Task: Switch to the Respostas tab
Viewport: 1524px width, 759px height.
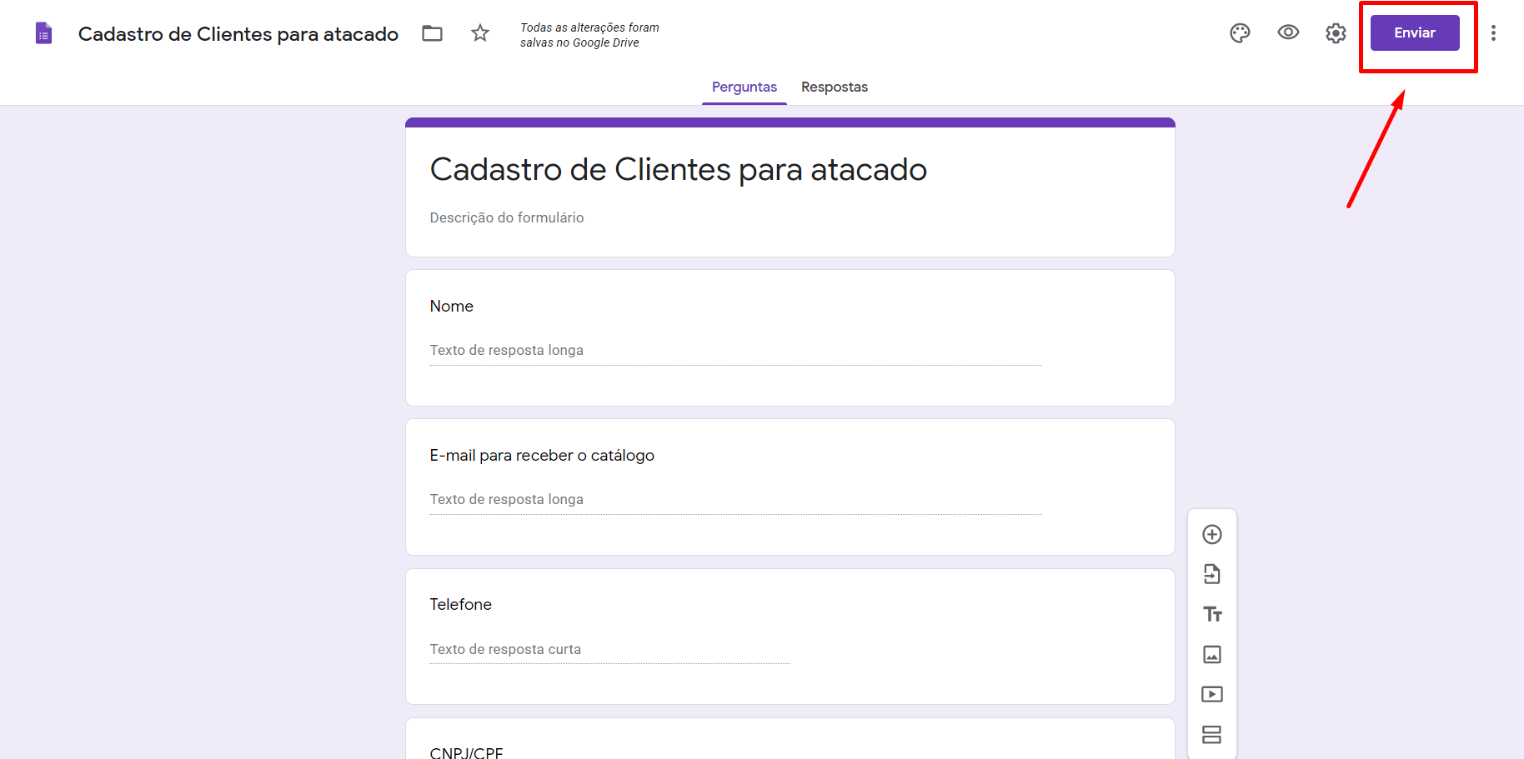Action: (835, 87)
